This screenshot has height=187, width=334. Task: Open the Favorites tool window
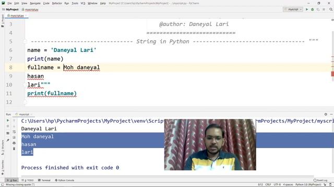(3, 167)
